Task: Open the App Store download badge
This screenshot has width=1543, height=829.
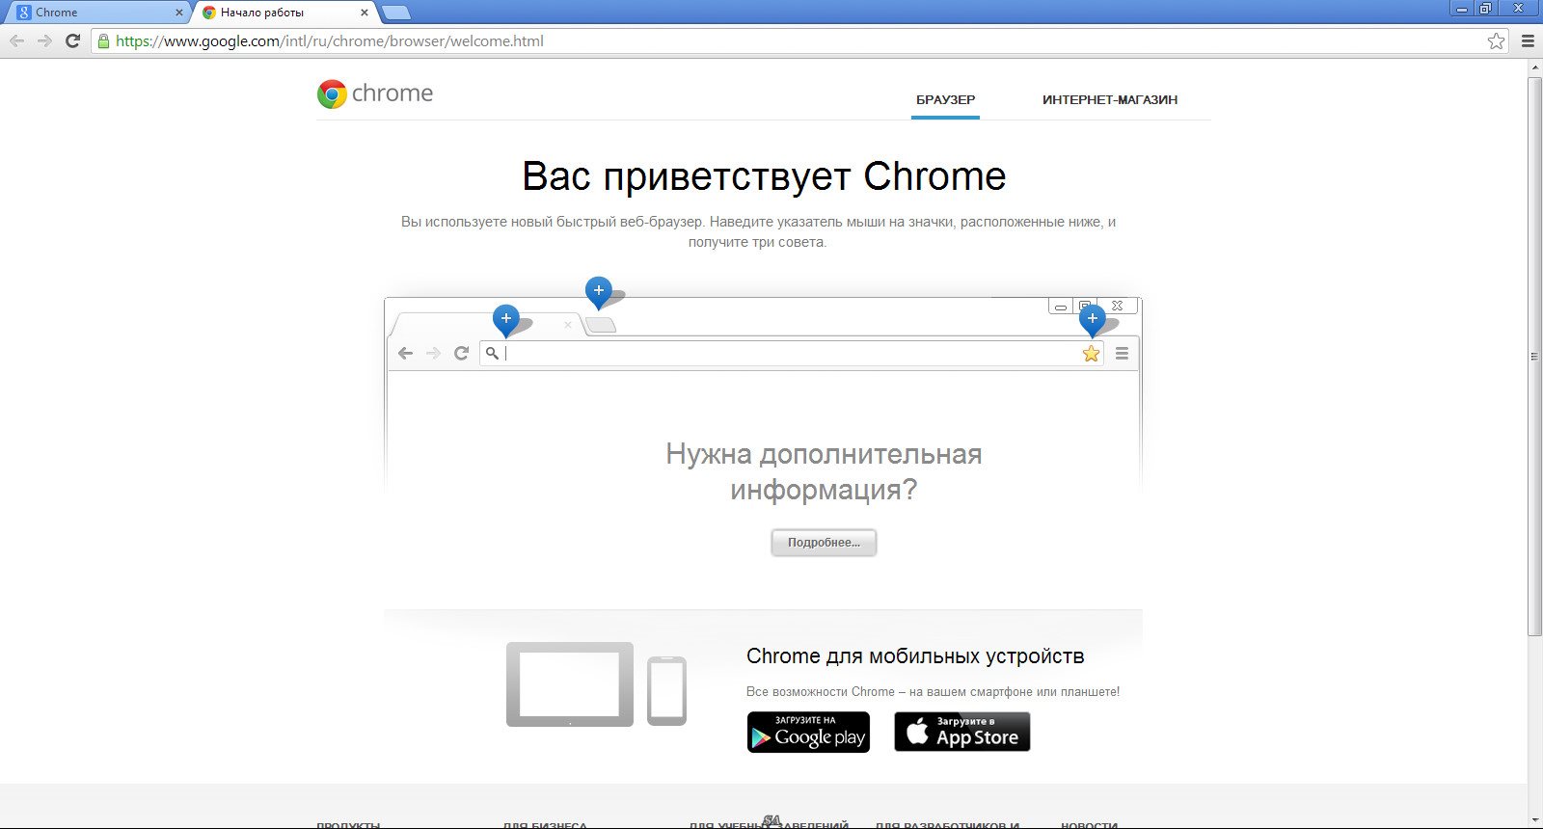Action: coord(962,732)
